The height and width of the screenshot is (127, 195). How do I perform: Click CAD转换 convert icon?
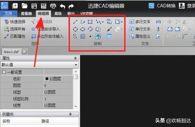(151, 6)
